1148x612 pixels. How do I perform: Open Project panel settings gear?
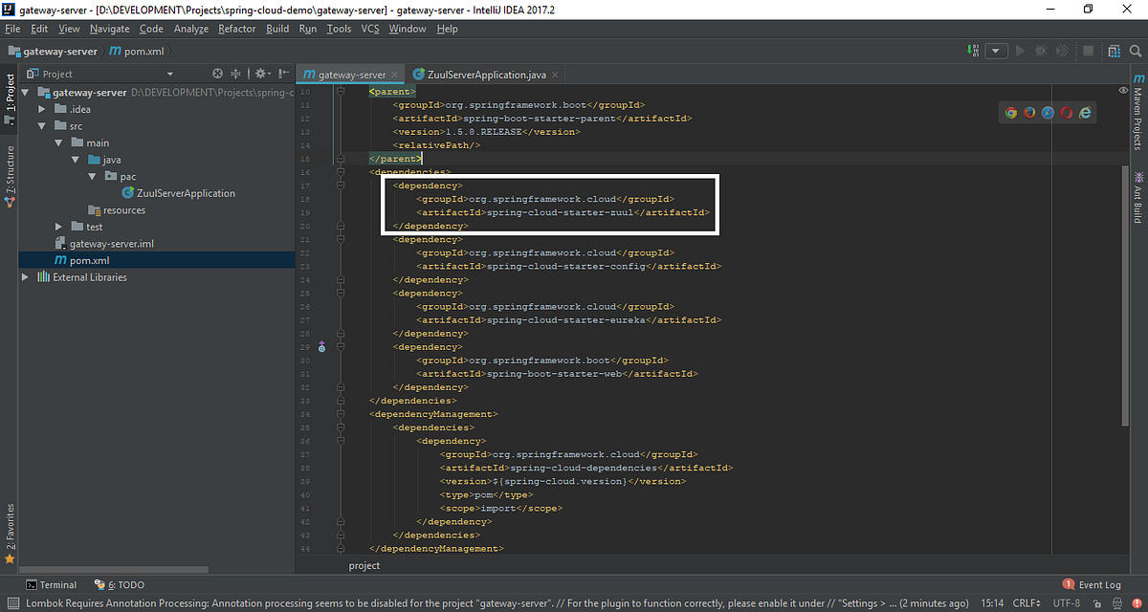point(260,74)
